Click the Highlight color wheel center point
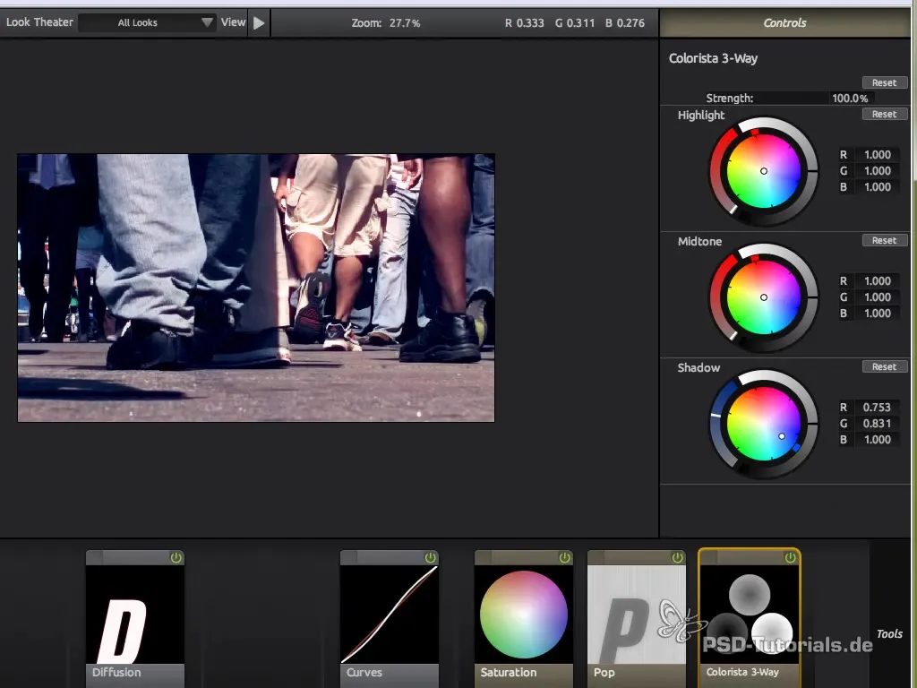Screen dimensions: 917x688 (x=764, y=171)
